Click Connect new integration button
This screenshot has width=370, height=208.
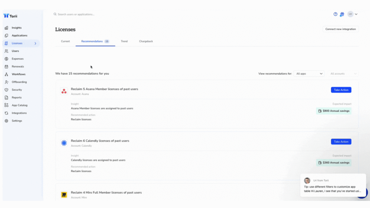point(340,29)
